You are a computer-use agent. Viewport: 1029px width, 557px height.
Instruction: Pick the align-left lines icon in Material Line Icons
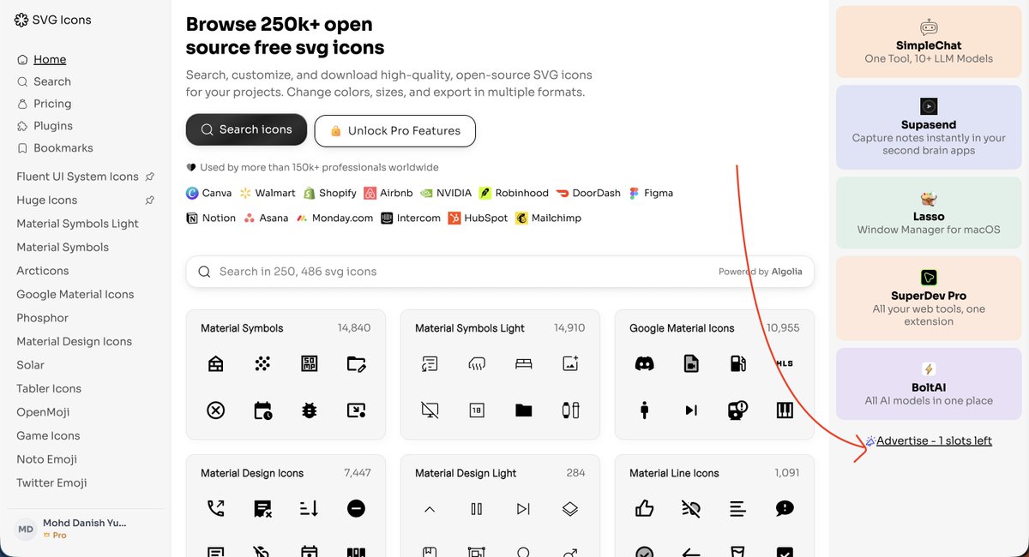tap(738, 509)
